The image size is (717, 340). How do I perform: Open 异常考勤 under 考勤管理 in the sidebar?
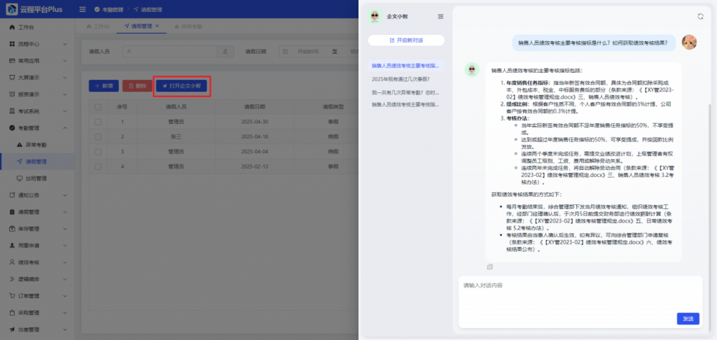pos(37,145)
